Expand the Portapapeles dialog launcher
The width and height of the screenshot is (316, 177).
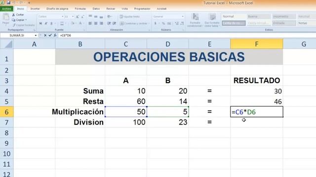click(35, 30)
